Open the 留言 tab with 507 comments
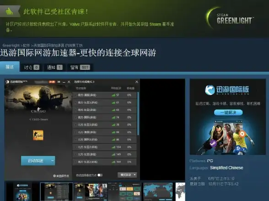 [x=80, y=67]
